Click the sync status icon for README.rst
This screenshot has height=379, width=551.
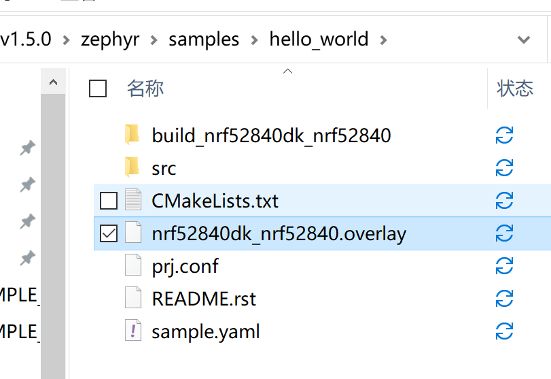pos(503,299)
